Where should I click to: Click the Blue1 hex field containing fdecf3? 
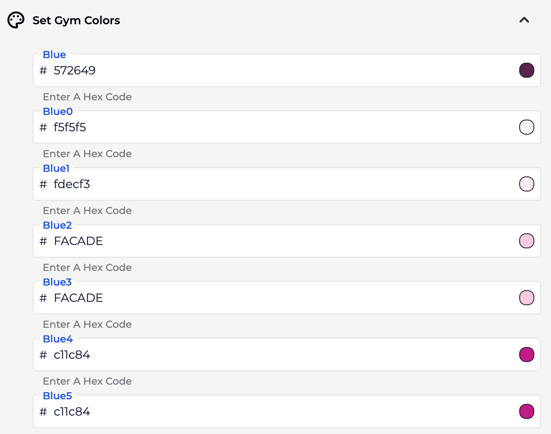tap(251, 184)
